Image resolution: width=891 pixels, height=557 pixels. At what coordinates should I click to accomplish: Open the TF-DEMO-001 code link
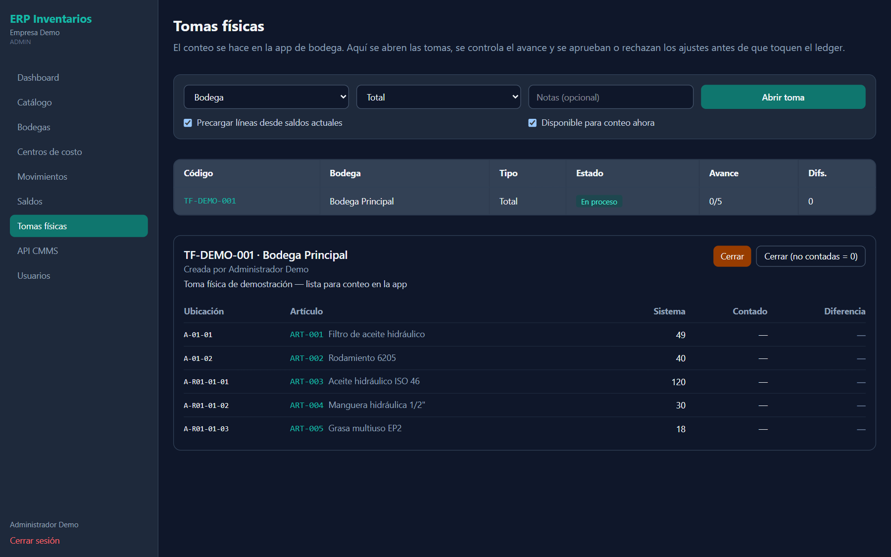tap(210, 201)
